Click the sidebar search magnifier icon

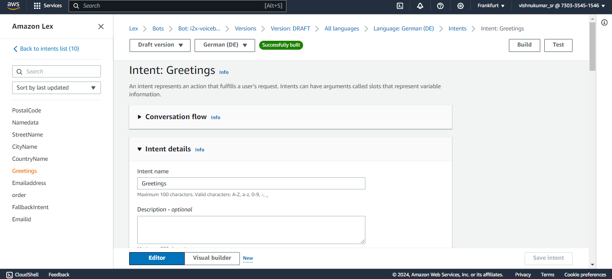(x=19, y=72)
